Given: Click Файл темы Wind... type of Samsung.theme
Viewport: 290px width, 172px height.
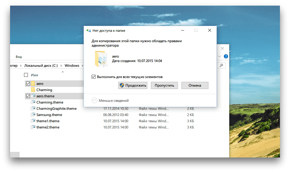Looking at the screenshot, I should point(154,115).
